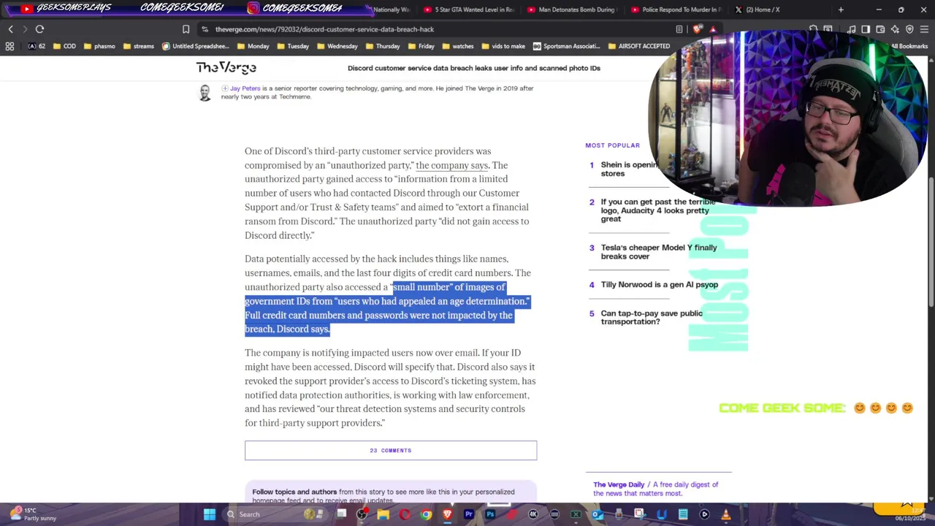This screenshot has height=526, width=935.
Task: Open Jay Peters author link
Action: point(245,88)
